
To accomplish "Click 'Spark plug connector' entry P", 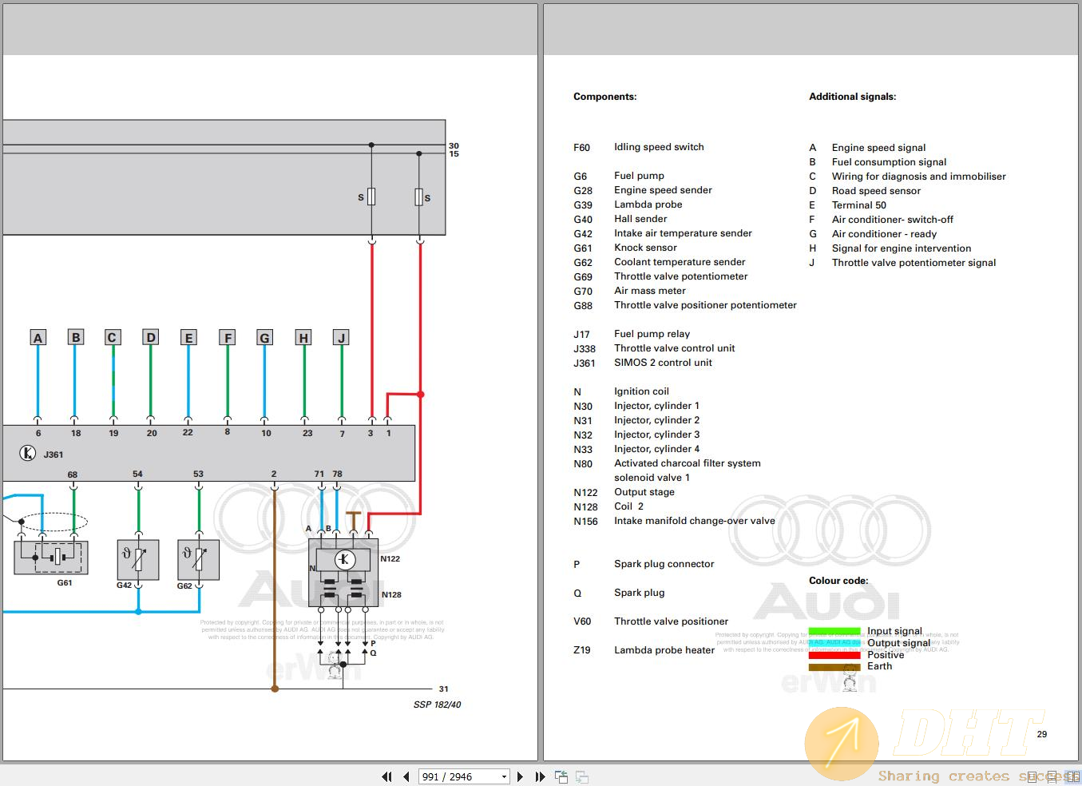I will point(664,564).
